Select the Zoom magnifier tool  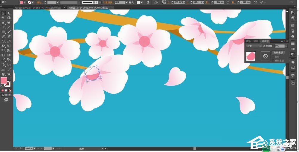click(9, 74)
